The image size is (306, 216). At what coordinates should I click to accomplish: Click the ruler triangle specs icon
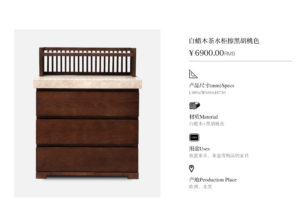pos(193,74)
